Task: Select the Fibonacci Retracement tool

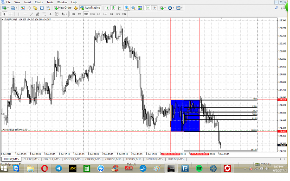Action: (44, 14)
